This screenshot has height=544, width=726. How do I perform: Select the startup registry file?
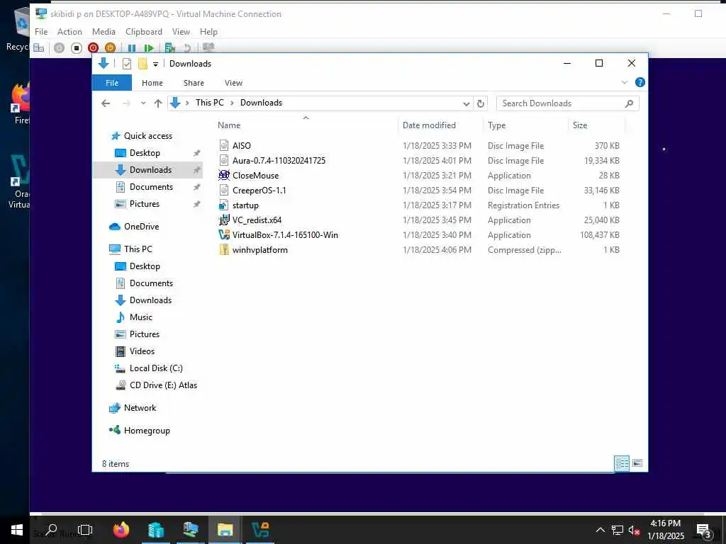pyautogui.click(x=245, y=205)
